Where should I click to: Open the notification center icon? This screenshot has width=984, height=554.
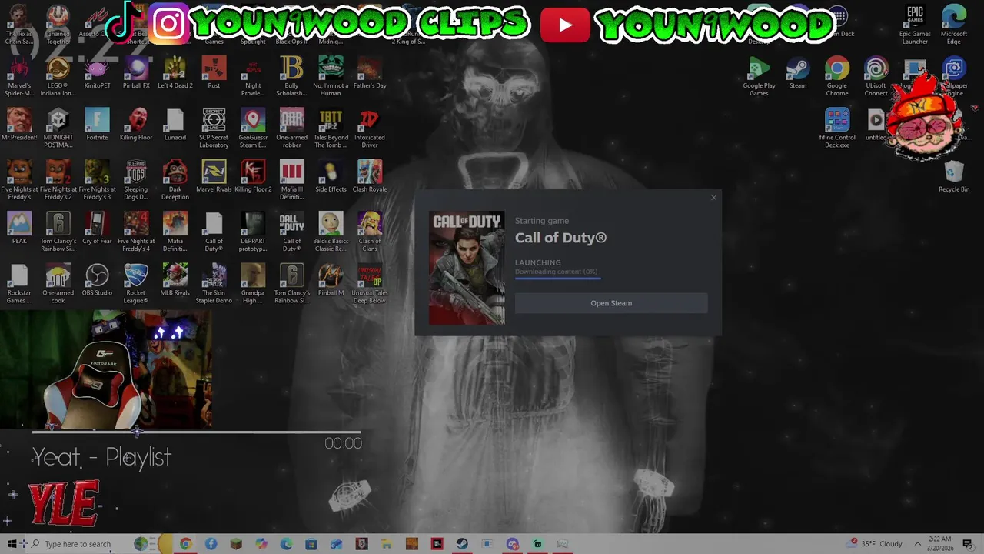point(968,544)
